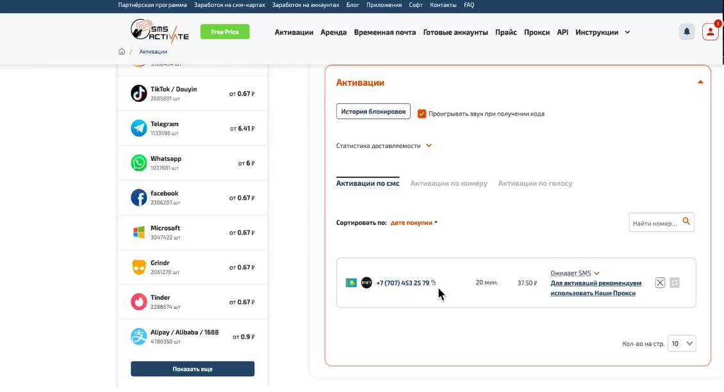Click the Whatsapp price от 6 ₽

pos(246,163)
